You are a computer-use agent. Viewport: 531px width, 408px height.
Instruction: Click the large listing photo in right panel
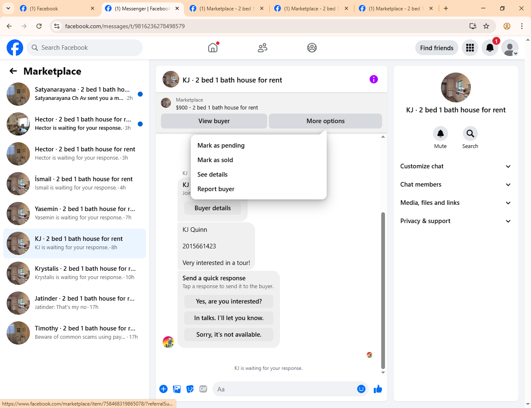click(x=456, y=87)
